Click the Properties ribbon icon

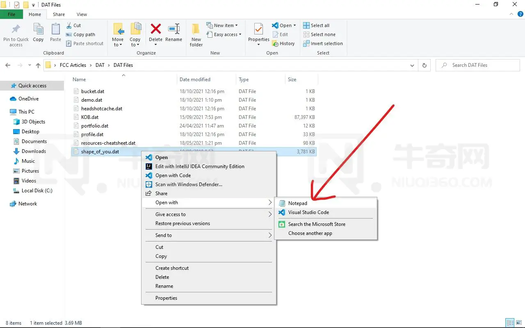coord(258,30)
